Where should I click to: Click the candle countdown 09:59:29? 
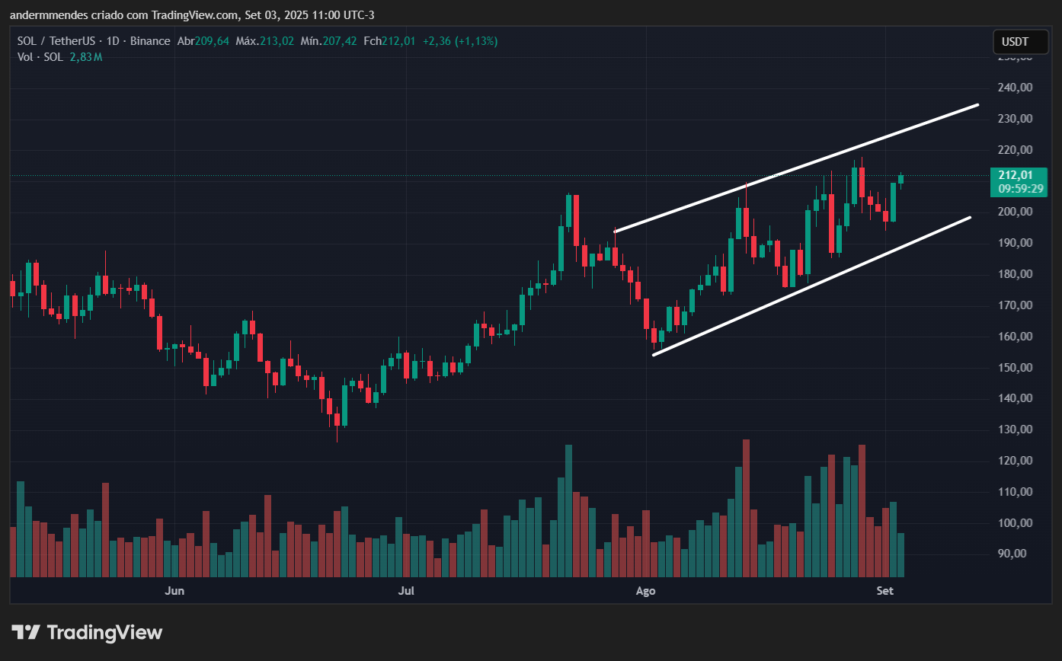tap(1021, 189)
